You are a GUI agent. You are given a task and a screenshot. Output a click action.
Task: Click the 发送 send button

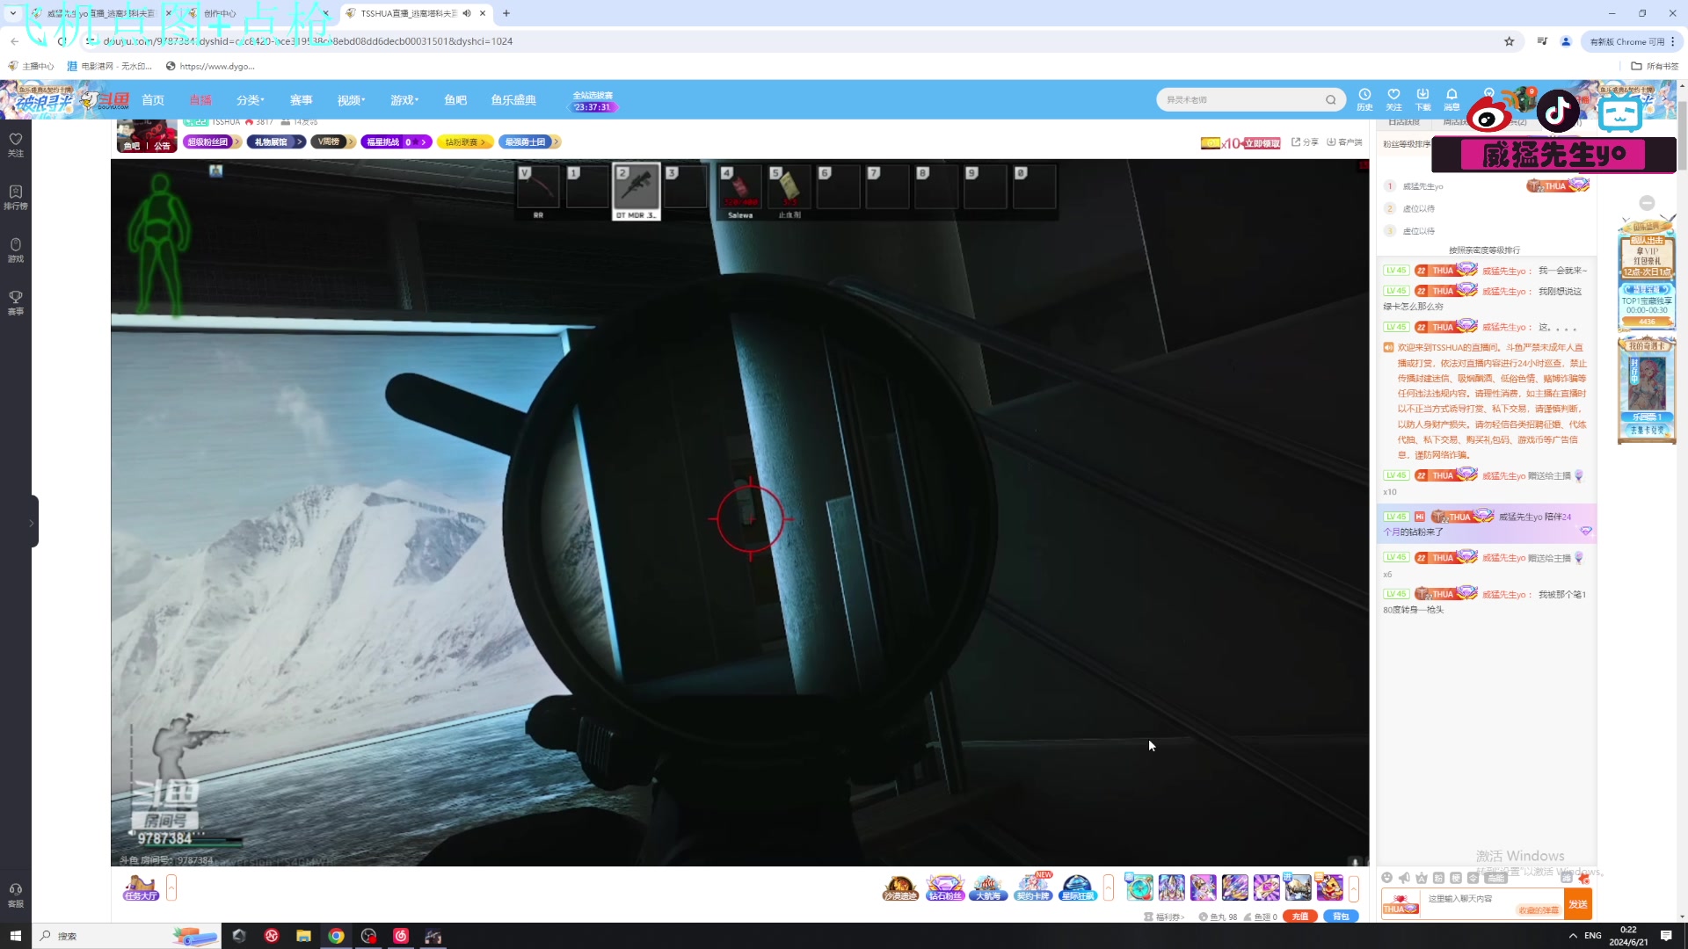pos(1578,904)
